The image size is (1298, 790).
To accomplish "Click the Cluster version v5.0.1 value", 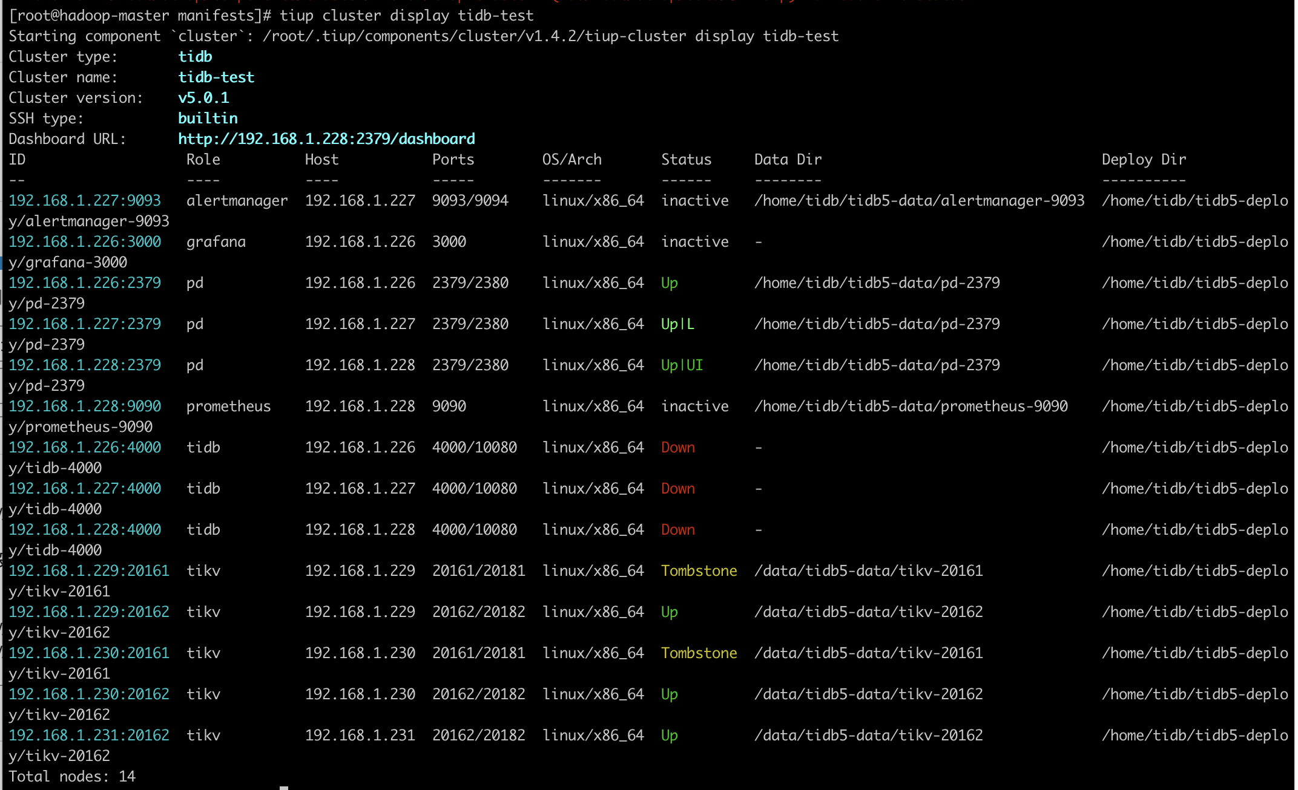I will click(x=203, y=97).
